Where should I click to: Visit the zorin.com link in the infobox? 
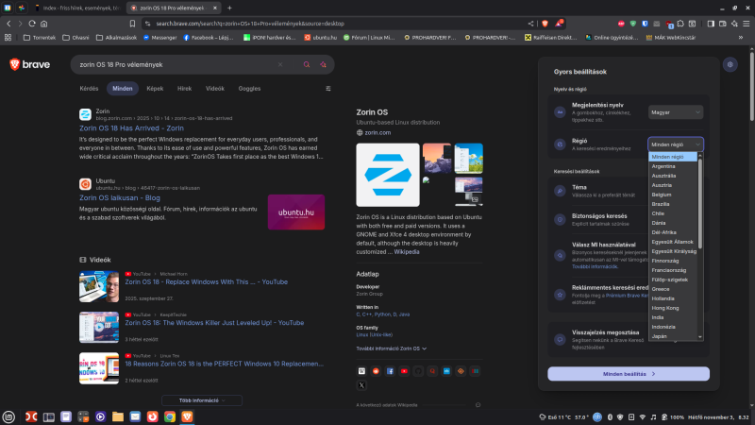pyautogui.click(x=377, y=132)
